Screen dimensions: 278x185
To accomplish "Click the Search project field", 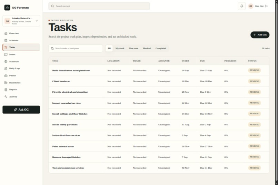I will 99,6.
